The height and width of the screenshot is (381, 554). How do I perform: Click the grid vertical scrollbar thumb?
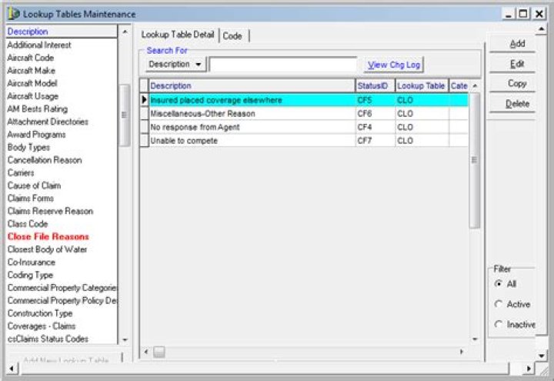point(475,160)
